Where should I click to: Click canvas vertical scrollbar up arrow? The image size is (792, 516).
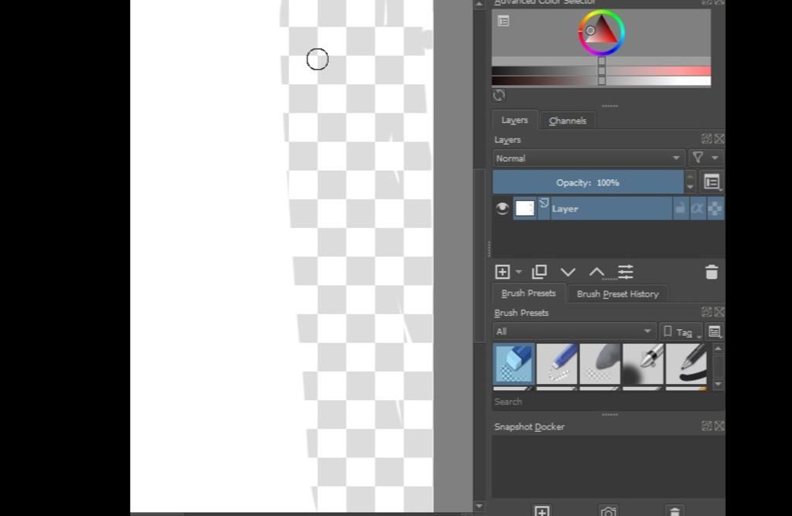click(479, 4)
